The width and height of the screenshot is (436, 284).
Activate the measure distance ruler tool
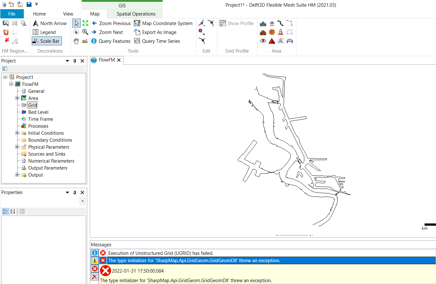(x=85, y=41)
